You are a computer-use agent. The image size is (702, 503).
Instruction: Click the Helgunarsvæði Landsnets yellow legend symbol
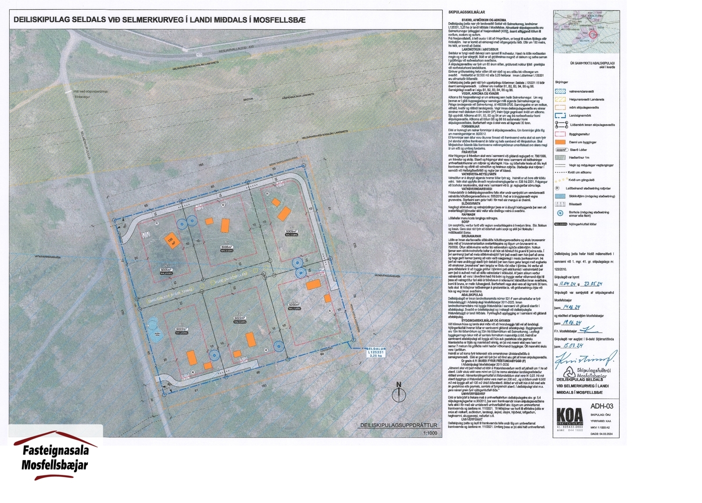tap(559, 100)
